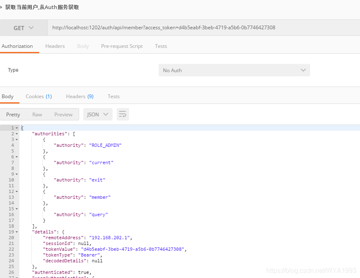This screenshot has height=278, width=360.
Task: Open the response Headers (9) tab
Action: [x=80, y=97]
